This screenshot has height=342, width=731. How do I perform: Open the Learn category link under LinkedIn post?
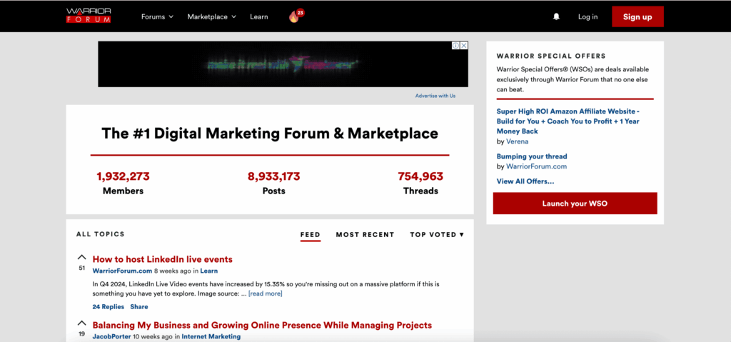pyautogui.click(x=209, y=271)
